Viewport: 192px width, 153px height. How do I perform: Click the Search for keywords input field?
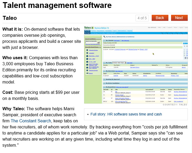coord(91,43)
